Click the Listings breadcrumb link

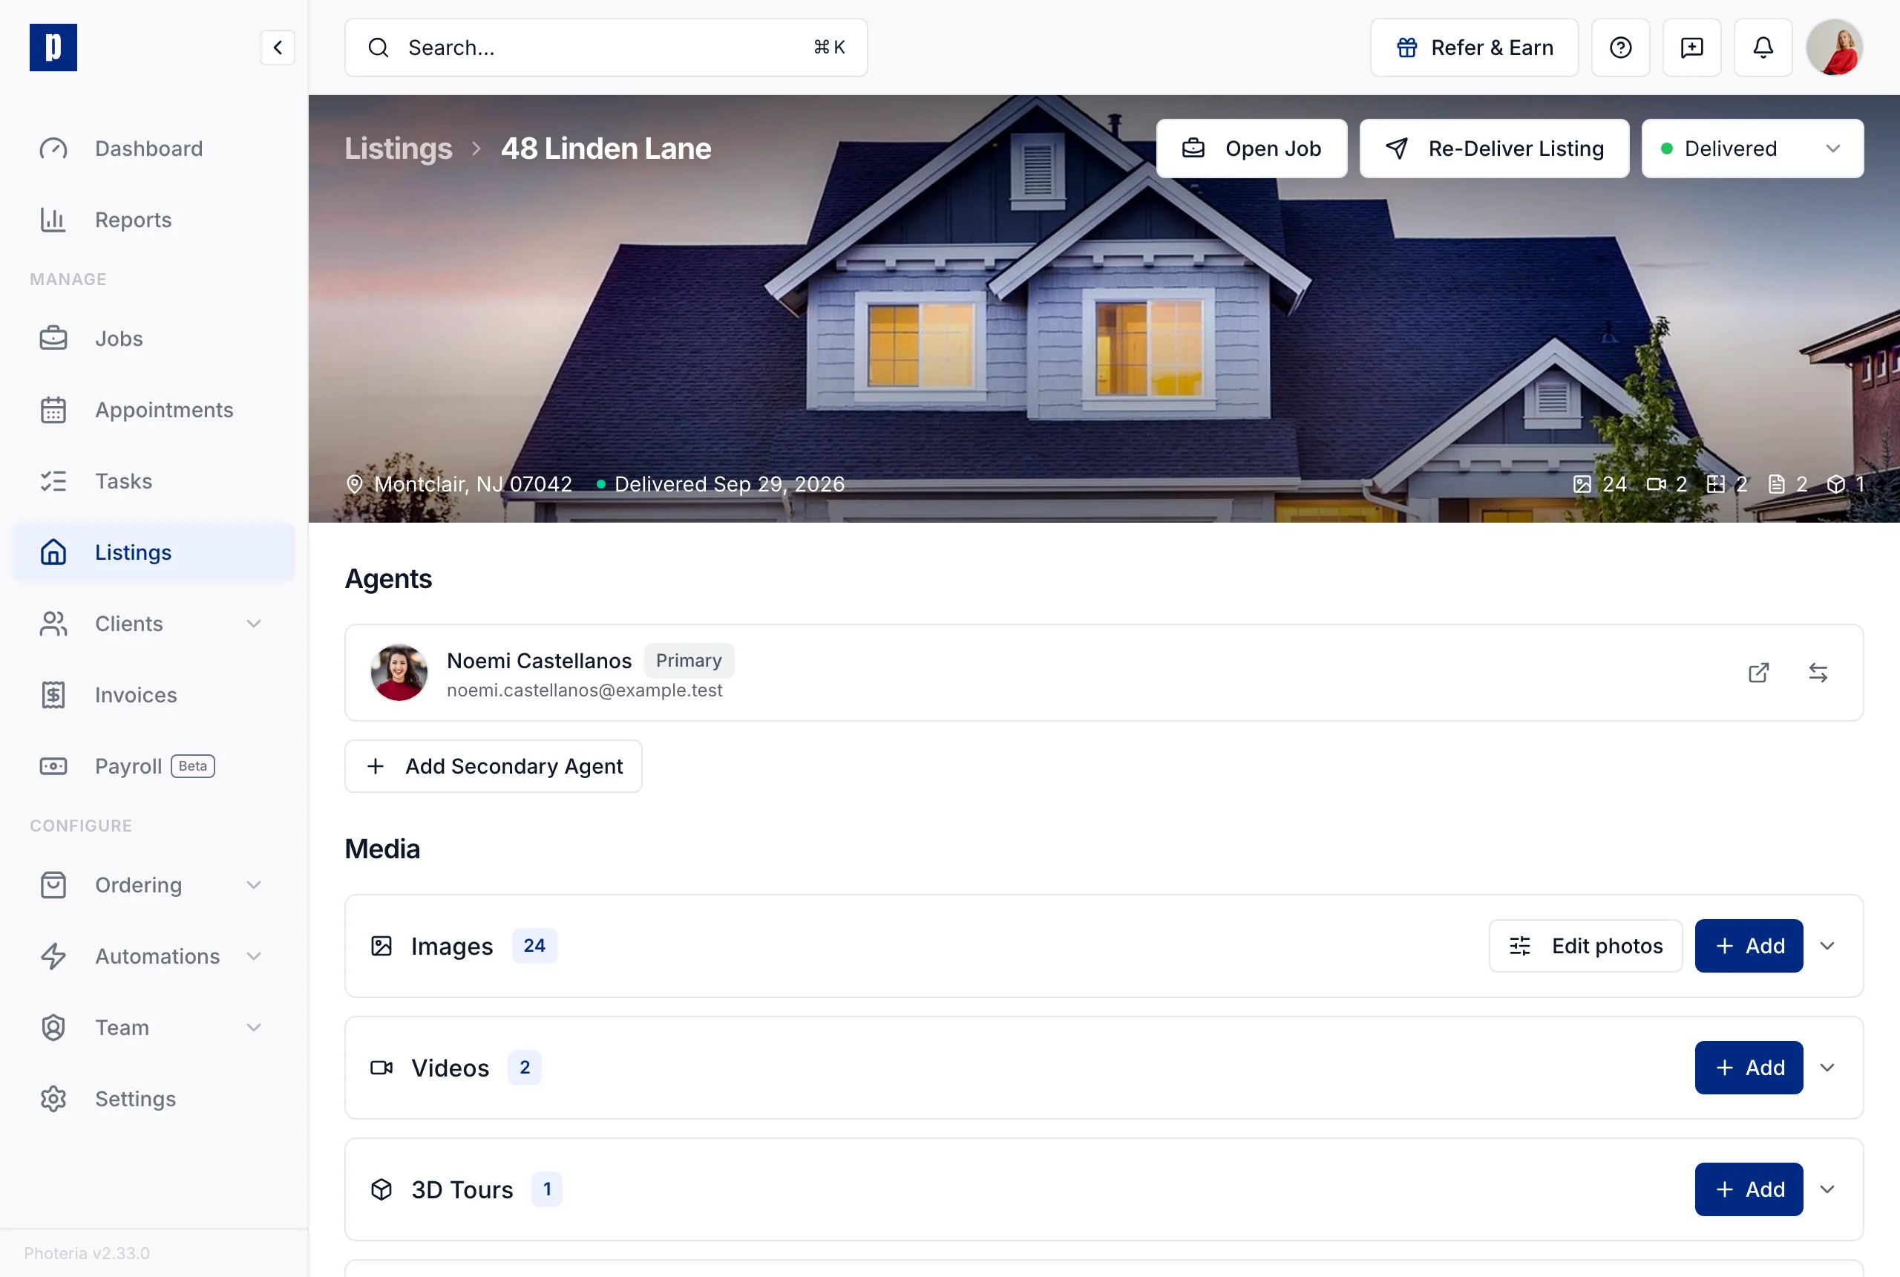click(398, 148)
